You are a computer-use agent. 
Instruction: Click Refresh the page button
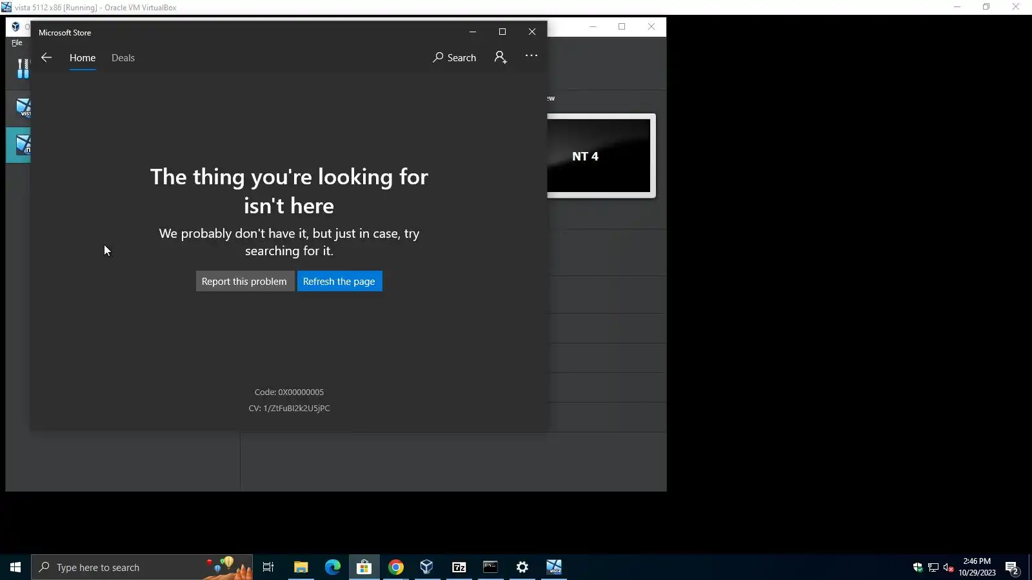point(339,281)
